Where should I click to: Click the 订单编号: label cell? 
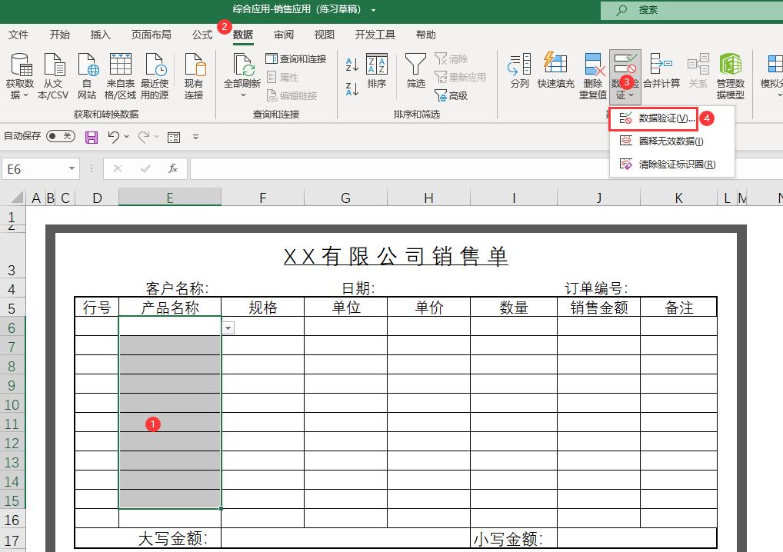pos(596,288)
